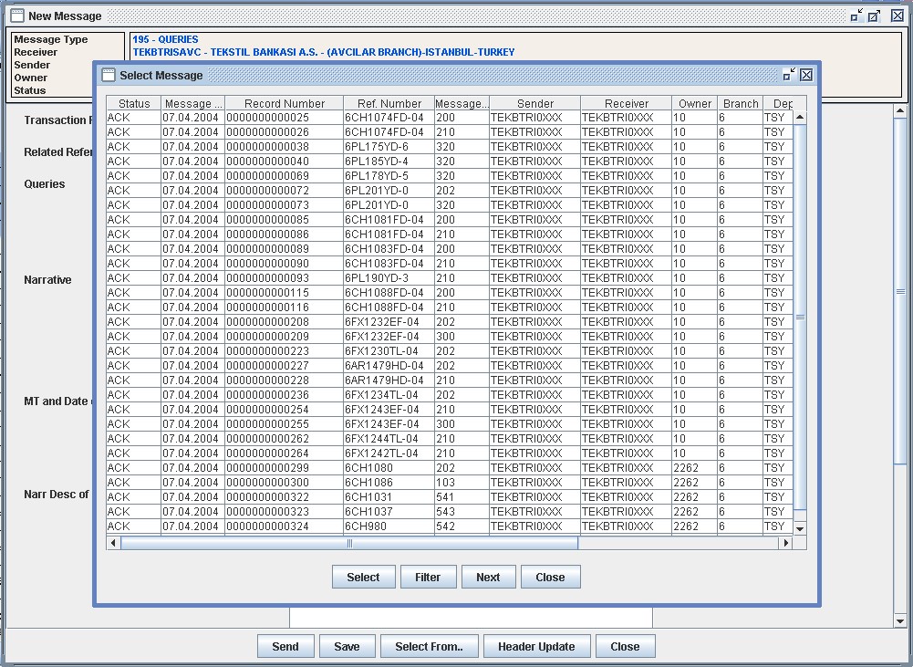Screen dimensions: 913x667
Task: Click the TEKBTRISAVC receiver text in the header
Action: click(x=323, y=52)
